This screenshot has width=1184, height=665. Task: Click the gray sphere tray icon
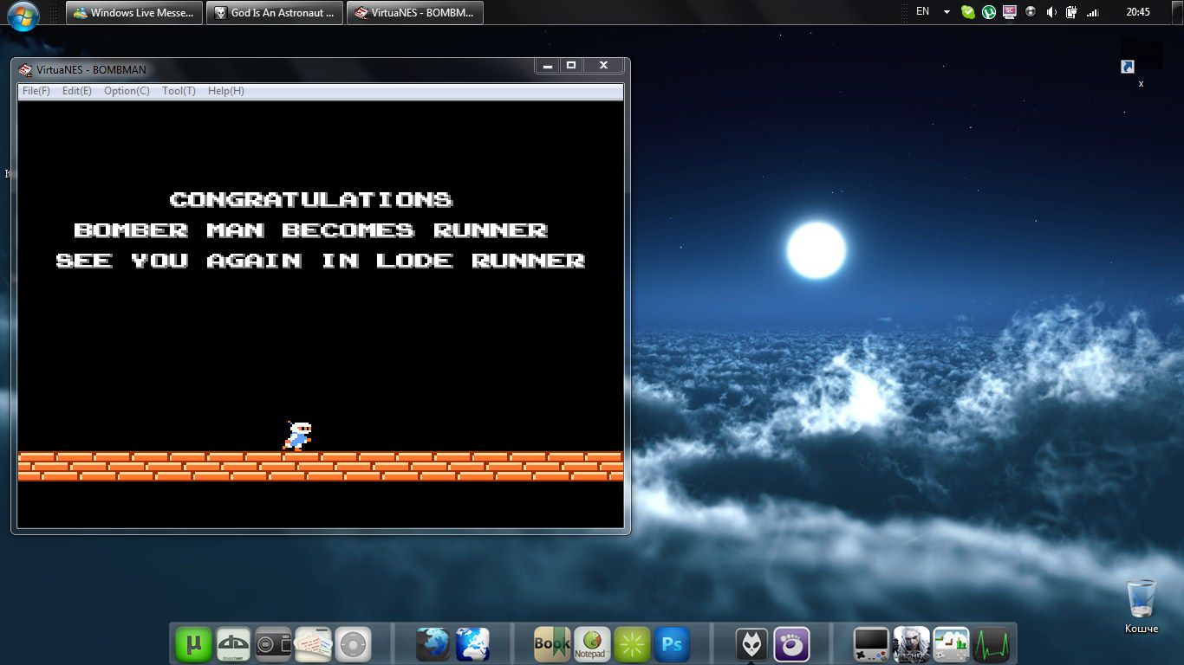(x=1031, y=12)
